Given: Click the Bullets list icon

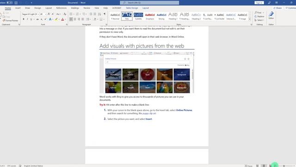Looking at the screenshot, I should 71,14.
